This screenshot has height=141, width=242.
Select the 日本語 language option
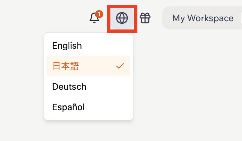point(66,66)
